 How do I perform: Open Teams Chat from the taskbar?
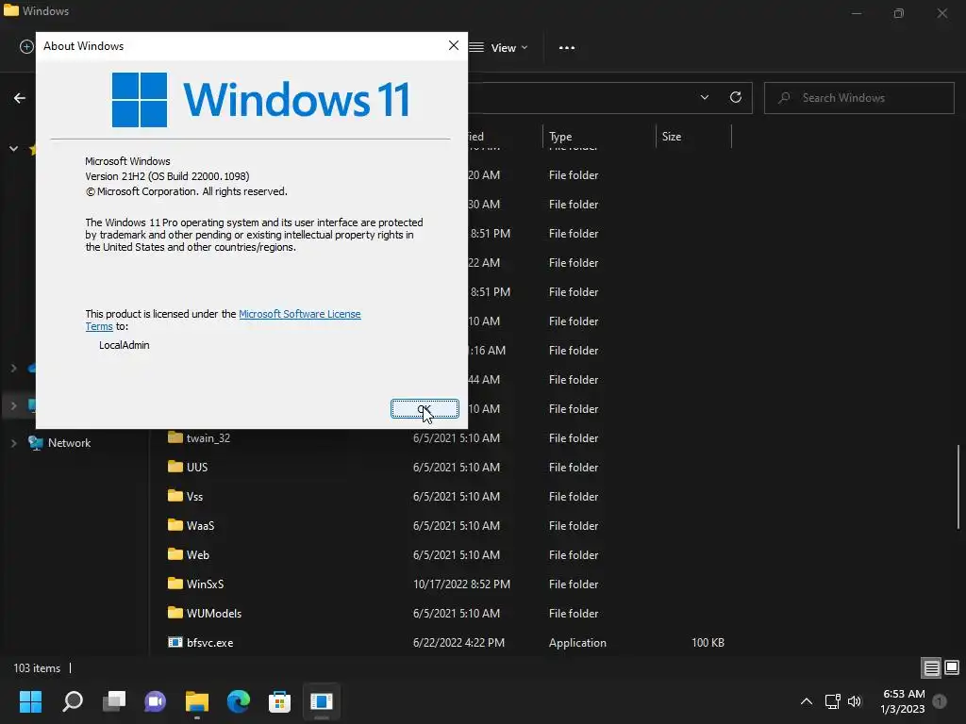click(x=156, y=701)
